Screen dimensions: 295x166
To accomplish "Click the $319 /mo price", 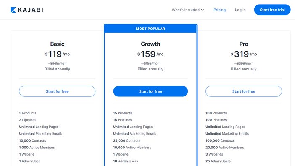I will tap(244, 54).
